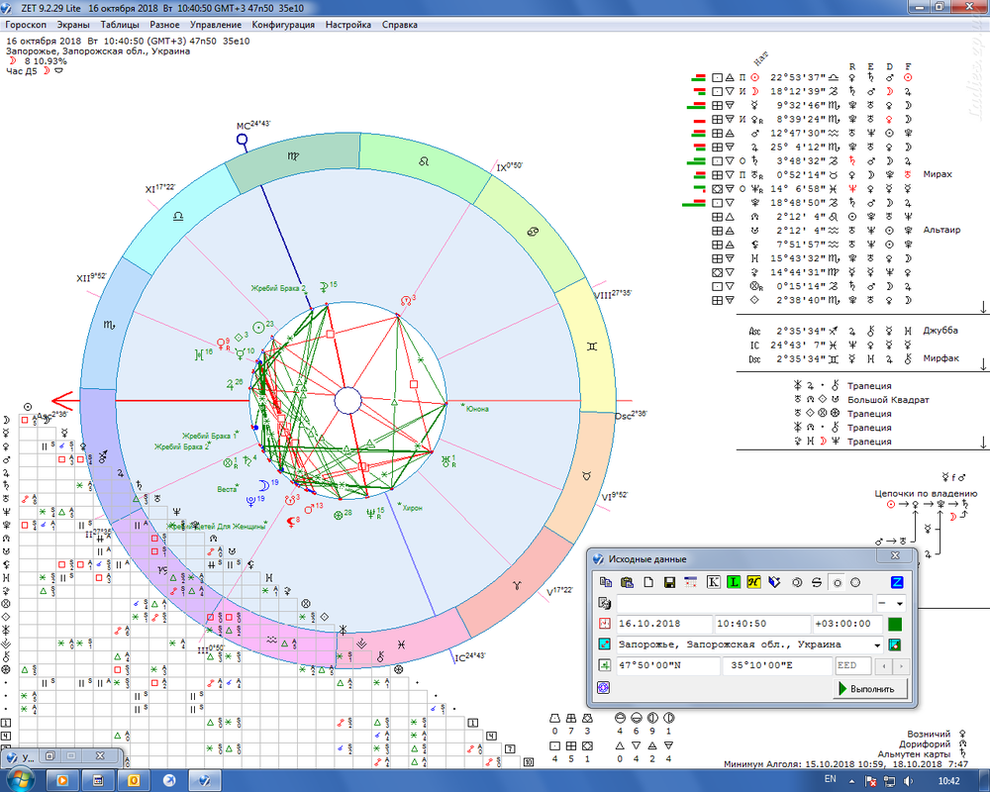Open the Конфигурация menu
990x792 pixels.
(x=283, y=25)
